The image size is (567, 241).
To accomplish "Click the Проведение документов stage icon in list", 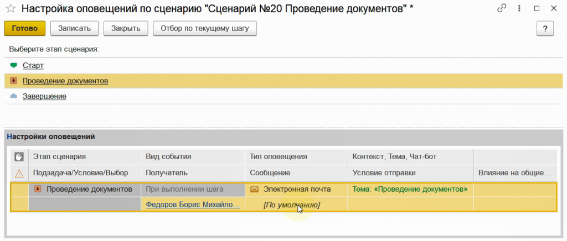I will coord(14,81).
